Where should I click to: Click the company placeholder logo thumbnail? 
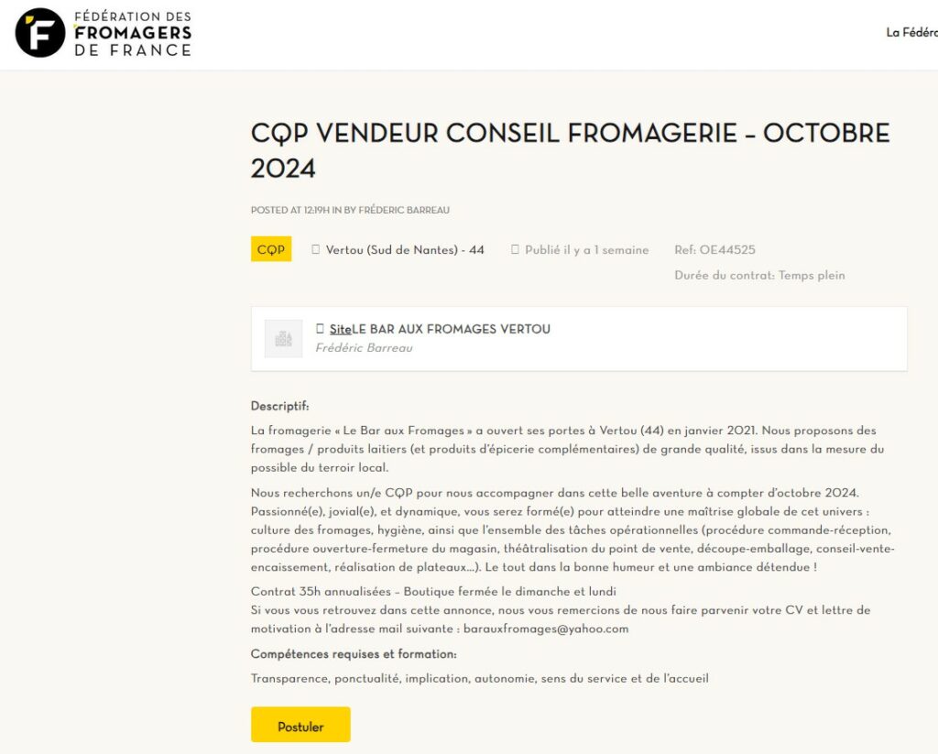[x=284, y=339]
